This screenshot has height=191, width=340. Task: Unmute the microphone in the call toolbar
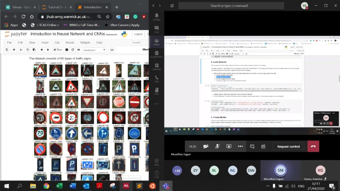[x=217, y=147]
